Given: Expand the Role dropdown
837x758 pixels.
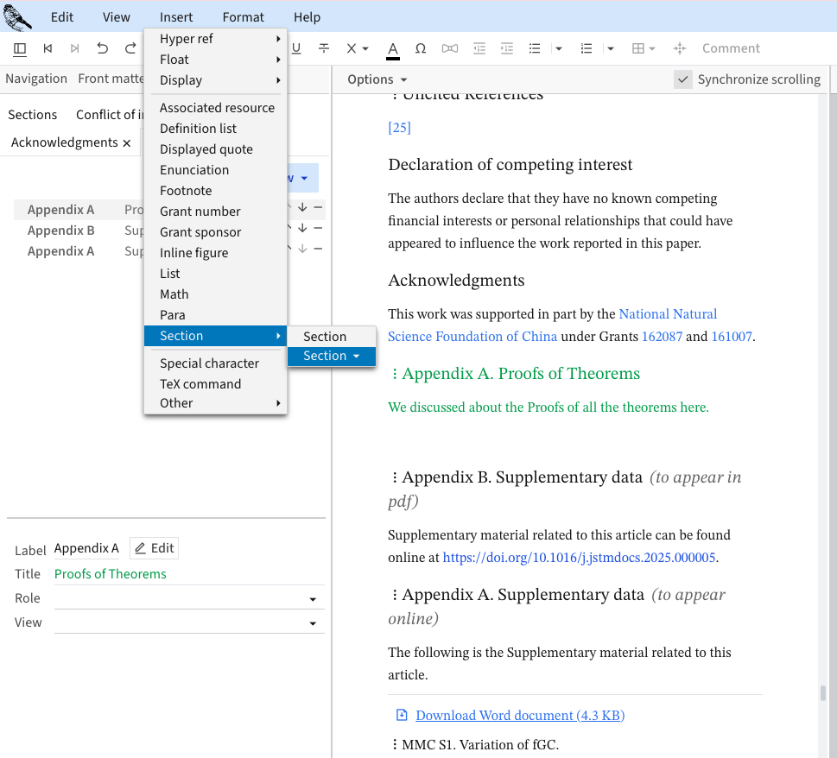Looking at the screenshot, I should (x=312, y=599).
